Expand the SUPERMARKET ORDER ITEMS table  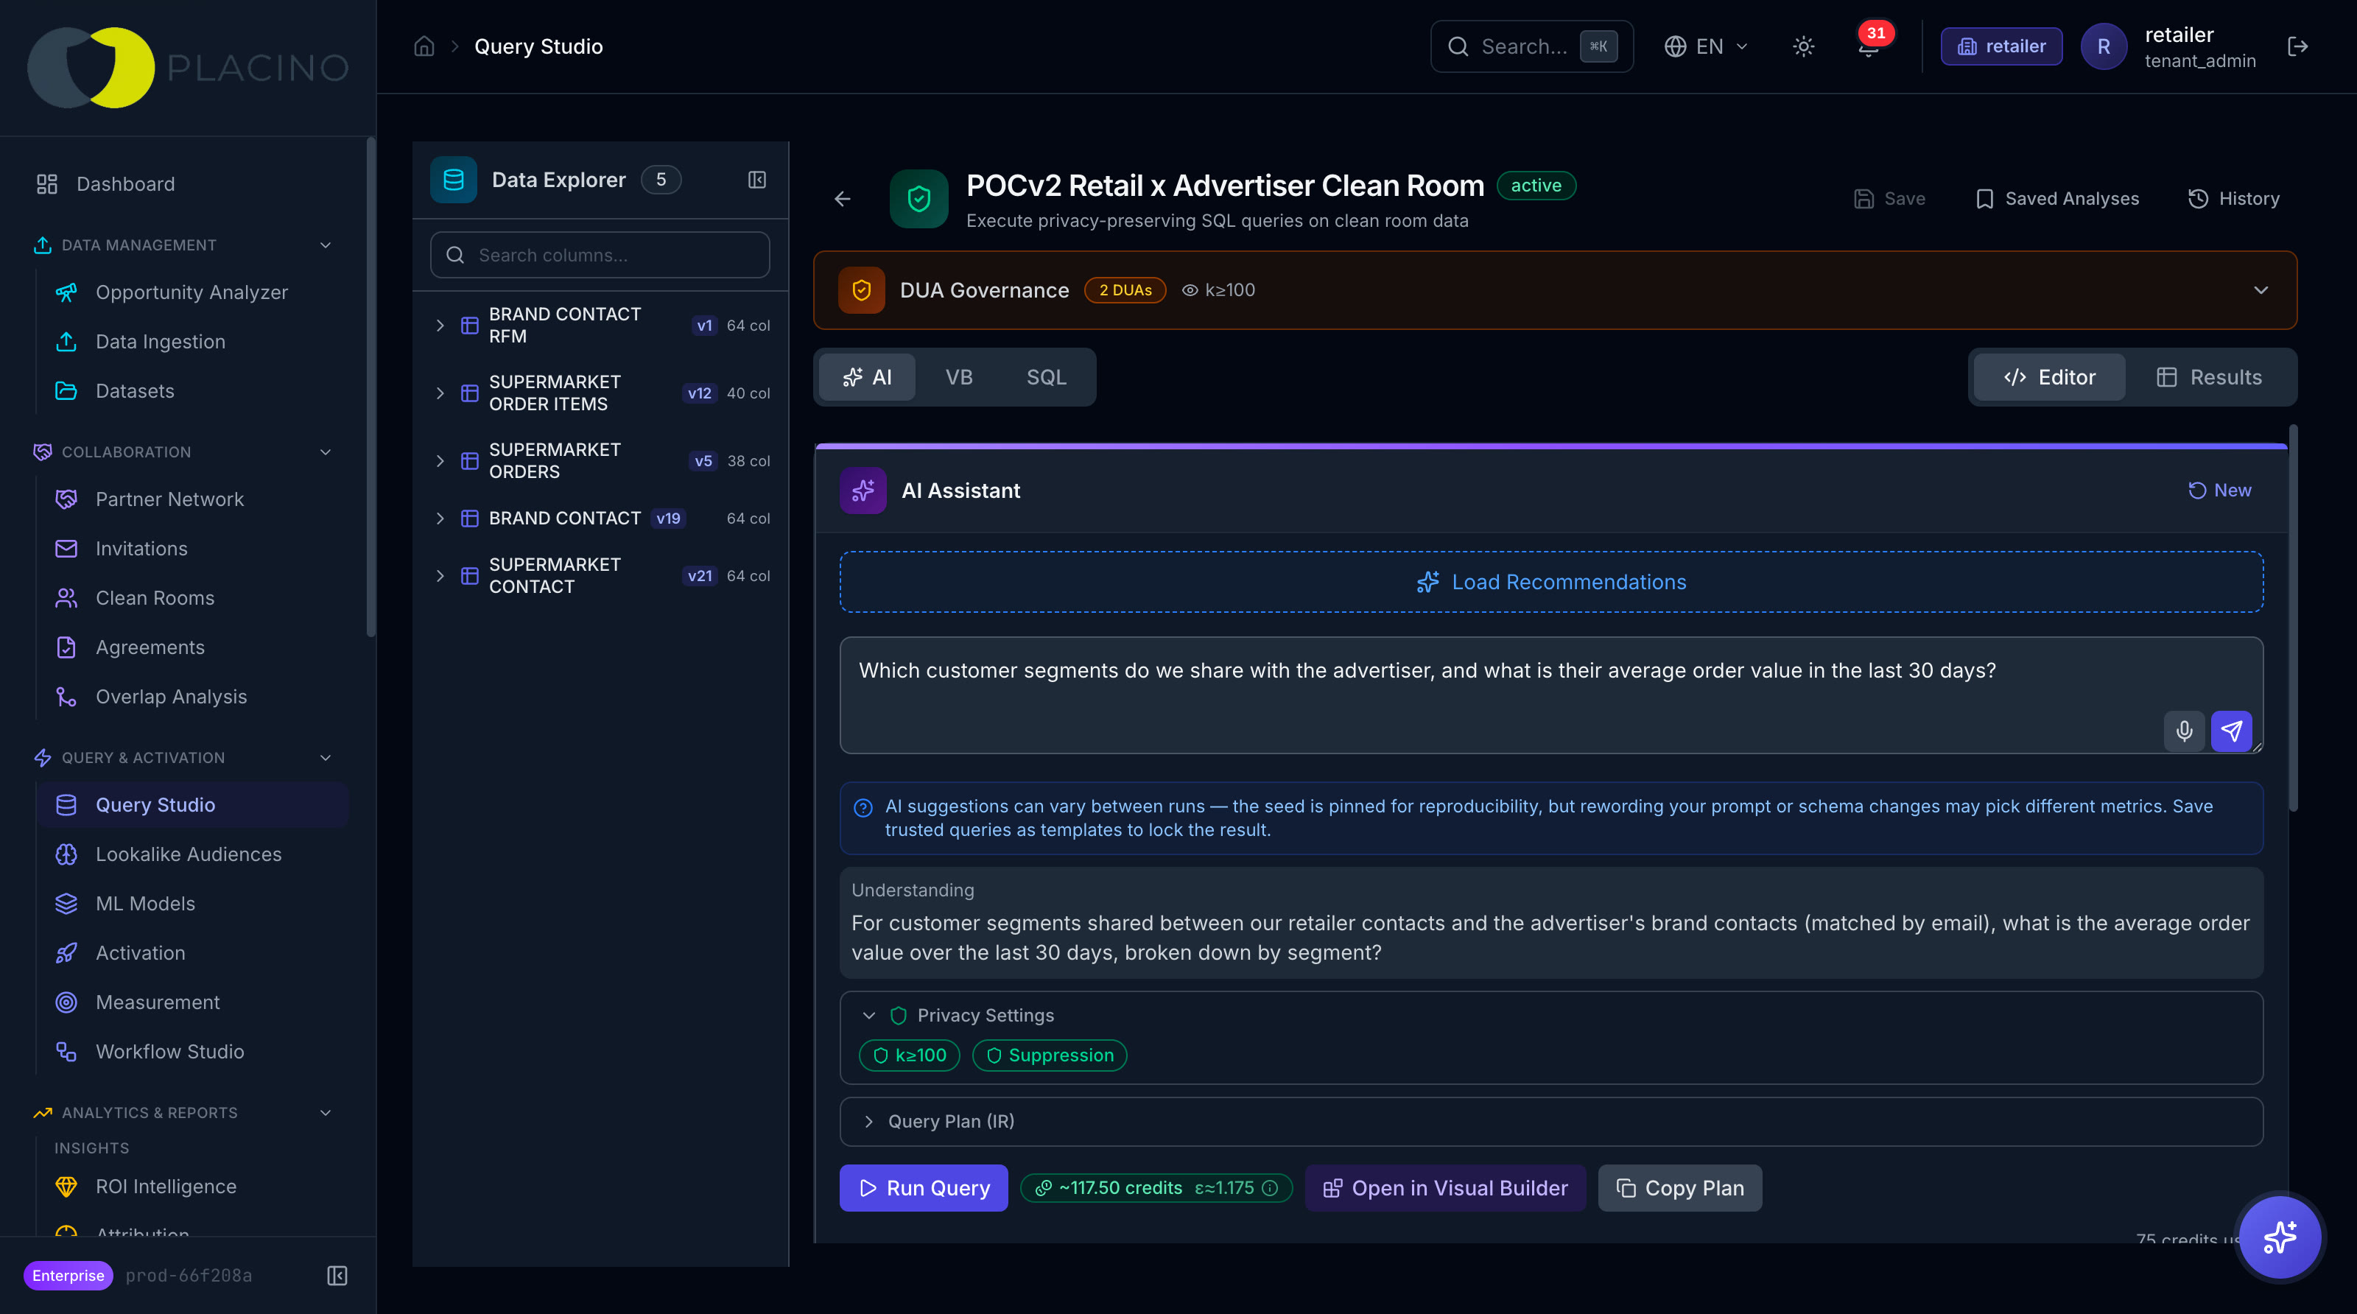(440, 393)
